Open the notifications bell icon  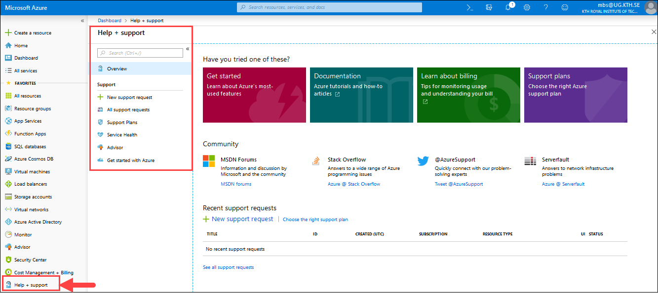coord(508,7)
